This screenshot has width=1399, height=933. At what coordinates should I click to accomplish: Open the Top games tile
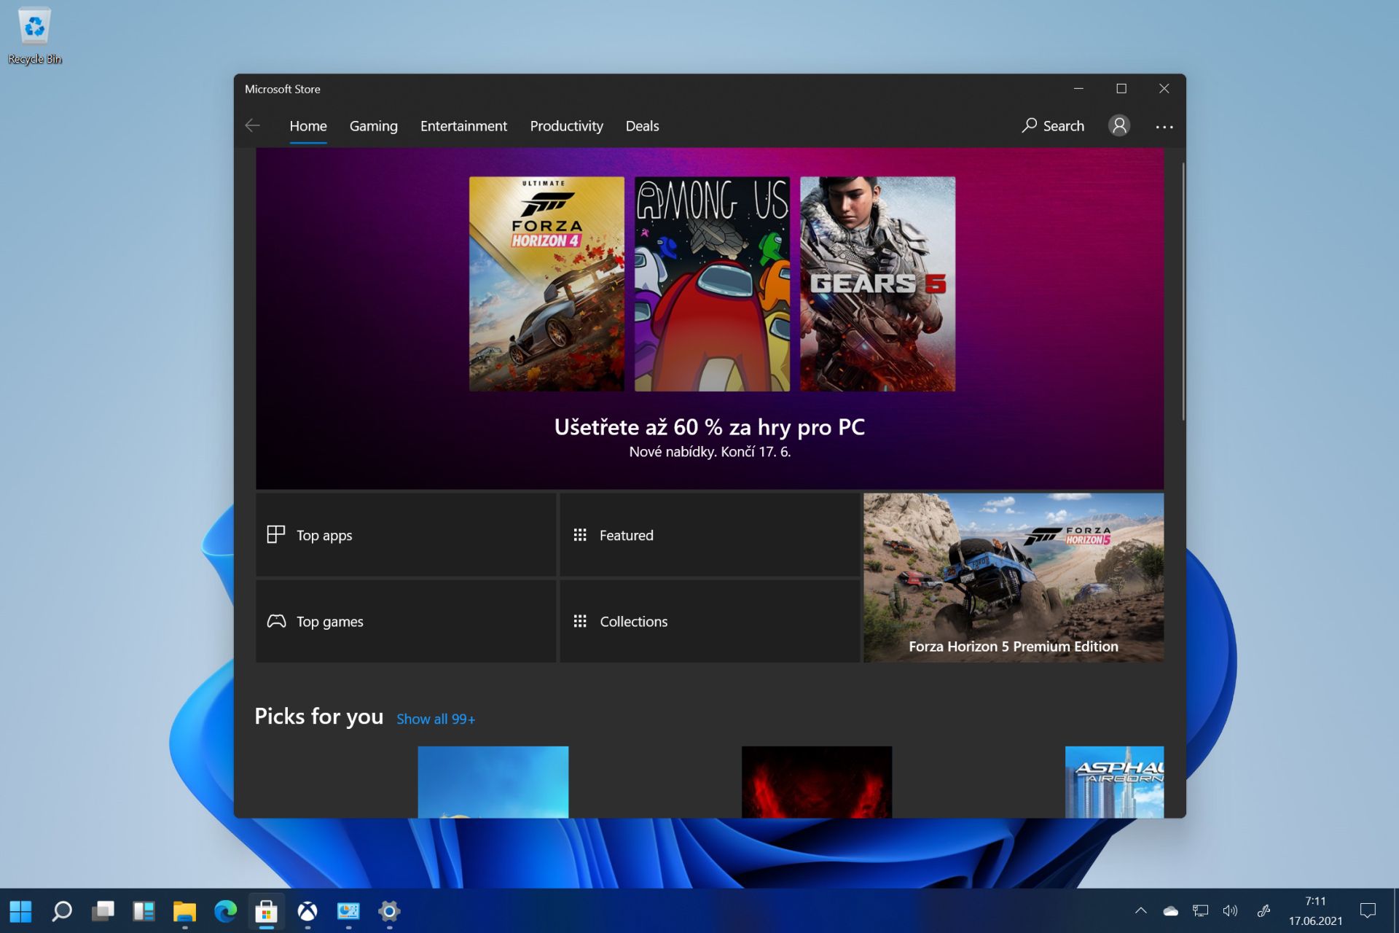[406, 621]
